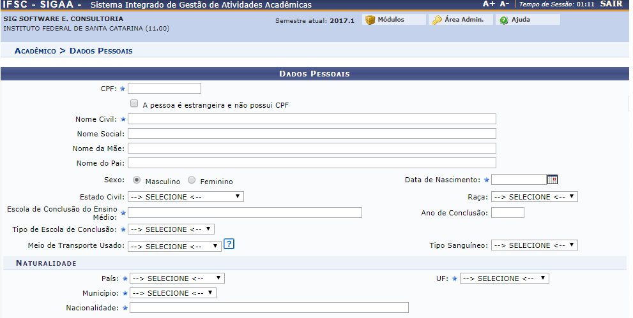Open the País dropdown
Viewport: 633px width, 318px height.
pyautogui.click(x=177, y=278)
